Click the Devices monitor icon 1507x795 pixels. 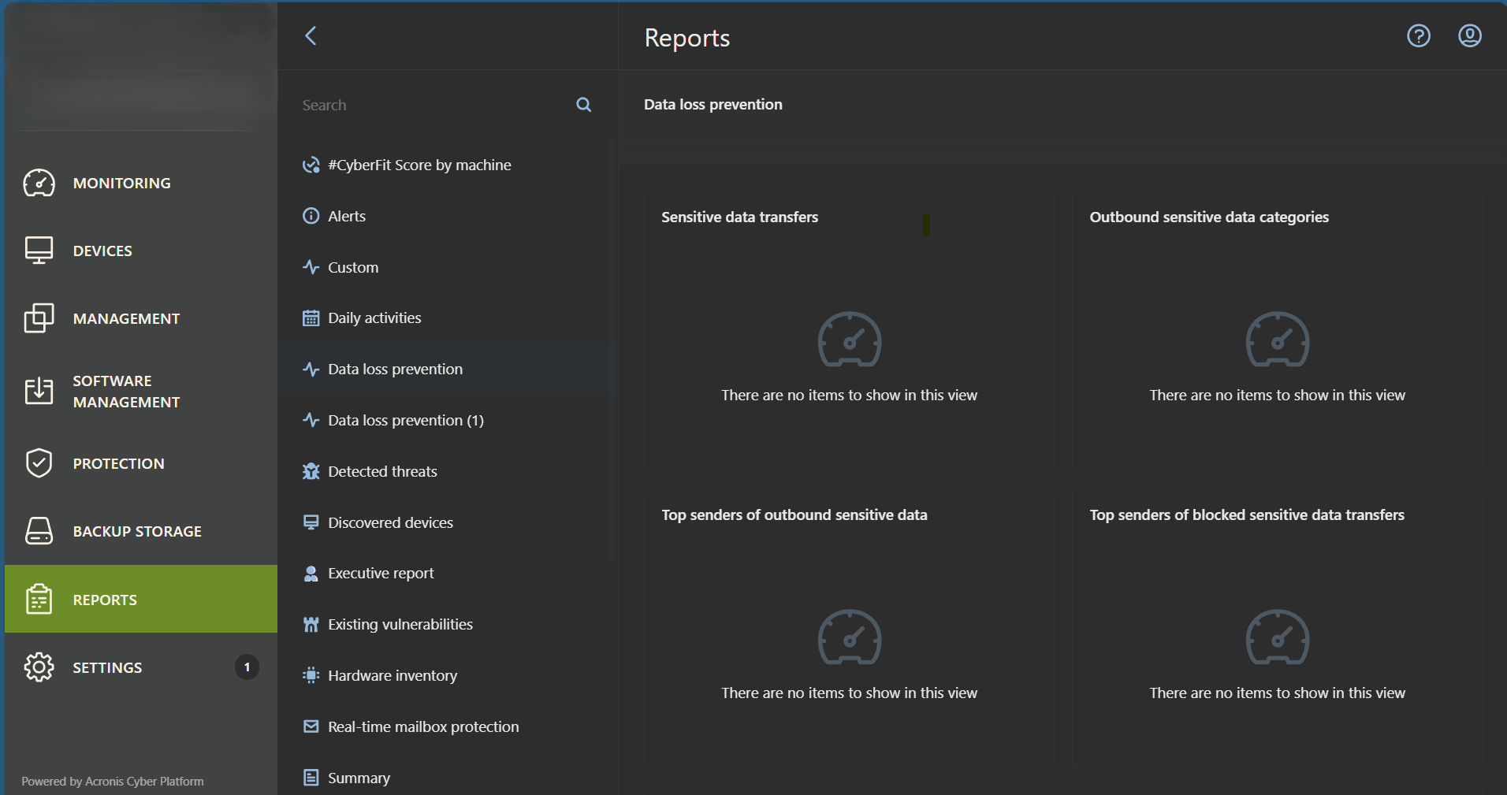tap(39, 251)
